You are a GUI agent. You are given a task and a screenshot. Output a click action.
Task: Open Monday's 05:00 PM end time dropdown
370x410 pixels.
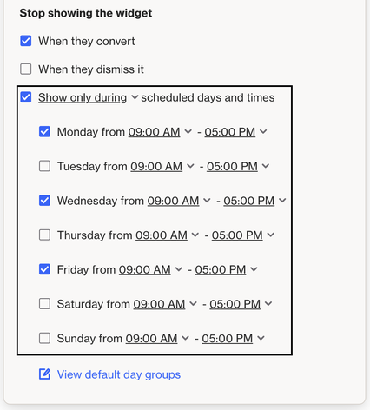pos(235,132)
